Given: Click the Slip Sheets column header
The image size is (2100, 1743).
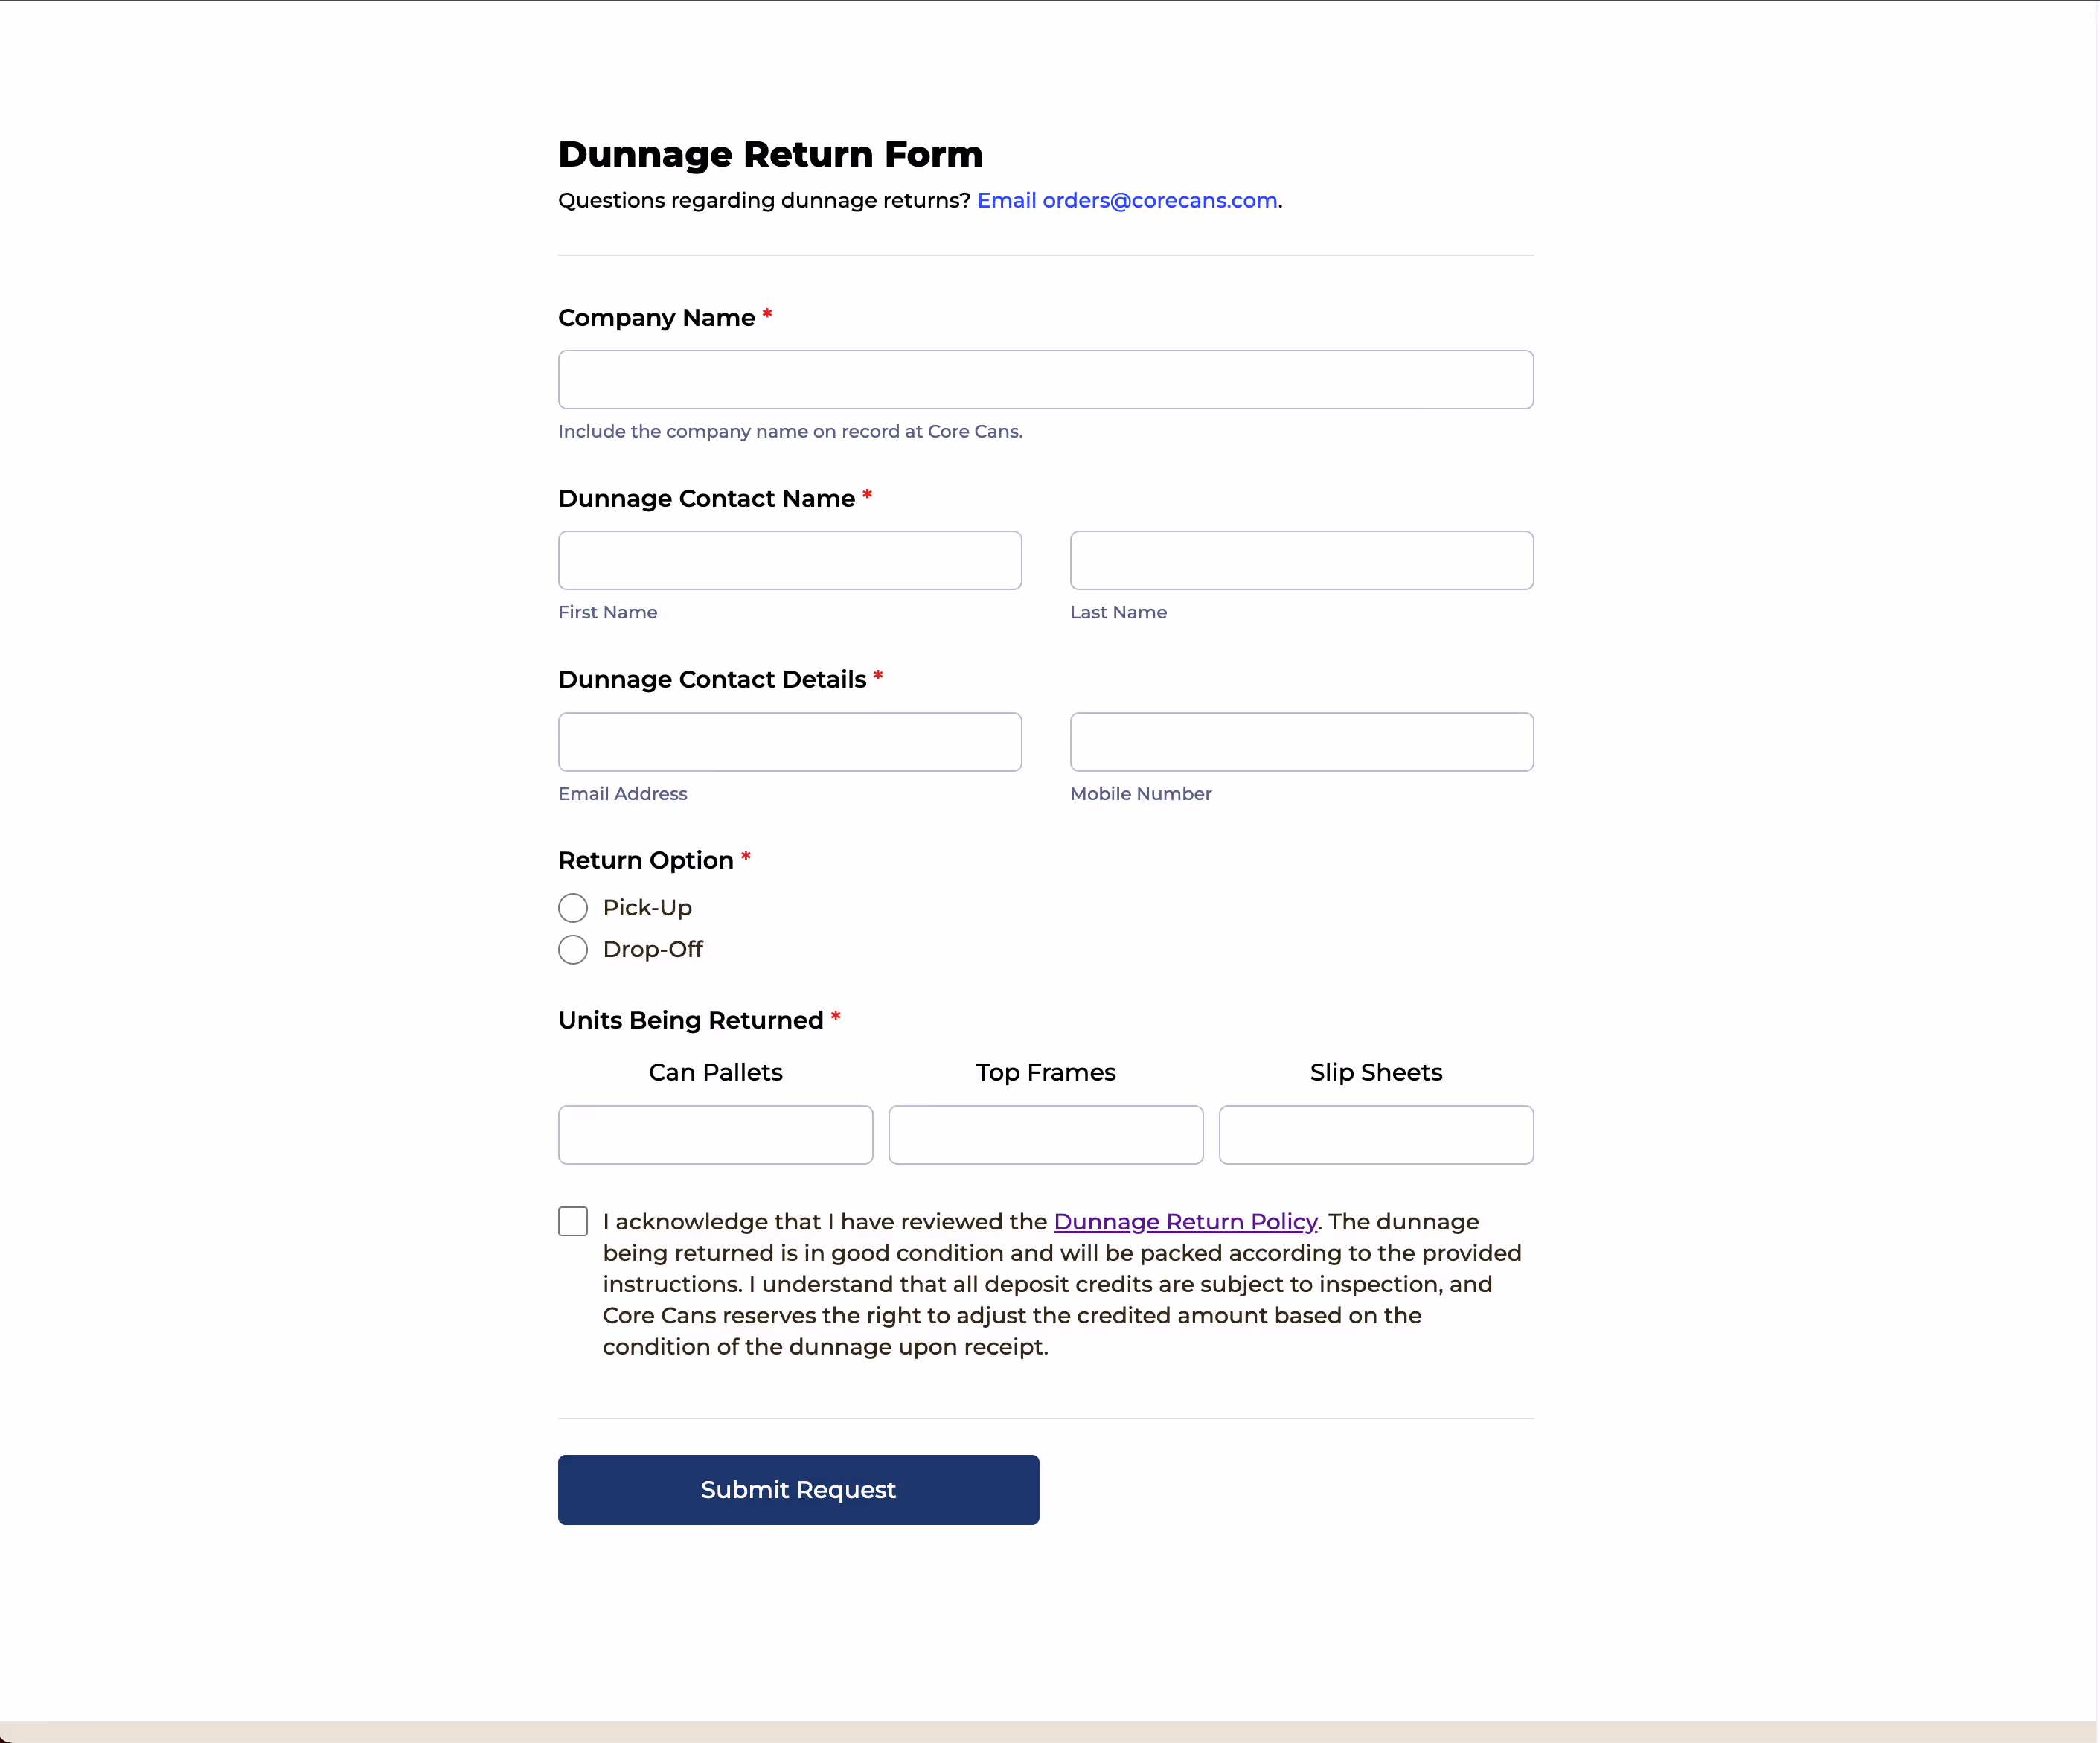Looking at the screenshot, I should coord(1376,1072).
